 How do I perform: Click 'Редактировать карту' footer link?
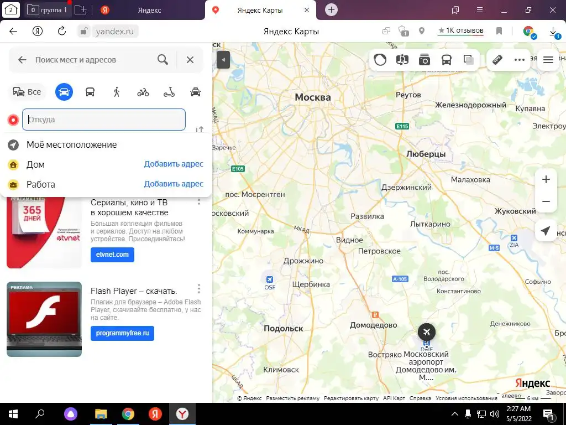[351, 398]
